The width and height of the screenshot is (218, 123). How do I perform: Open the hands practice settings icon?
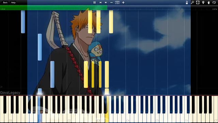point(208,2)
